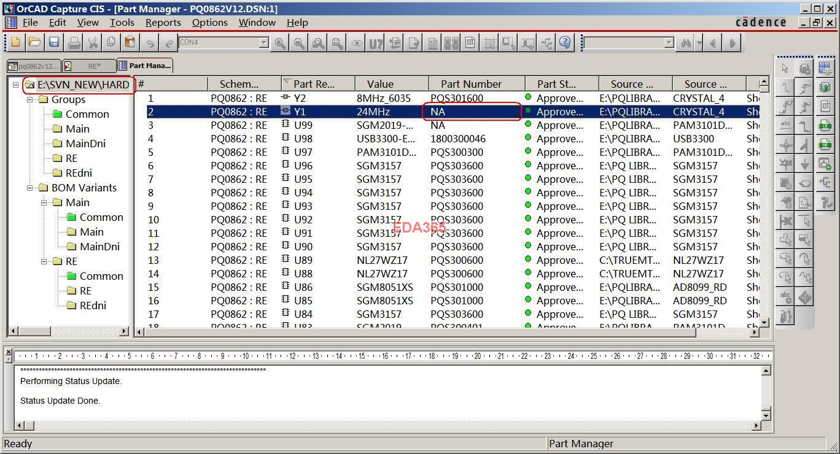The image size is (840, 454).
Task: Click the Paste clipboard toolbar icon
Action: point(130,42)
